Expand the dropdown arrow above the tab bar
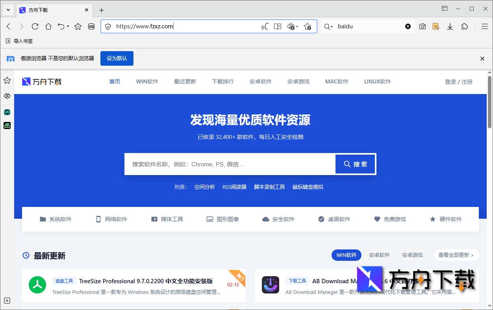 click(x=8, y=9)
